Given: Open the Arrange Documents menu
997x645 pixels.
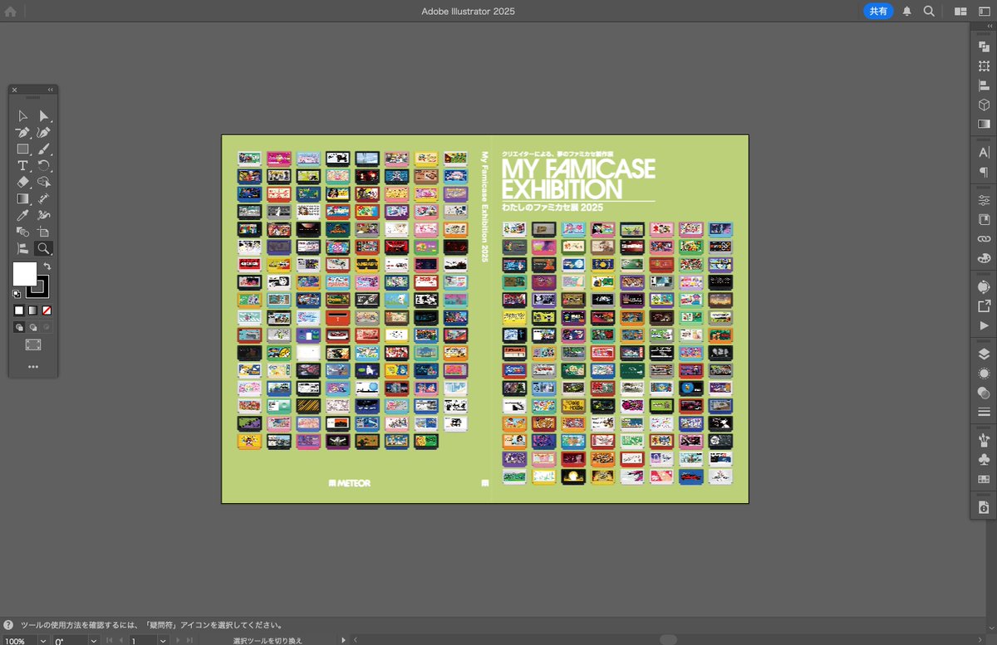Looking at the screenshot, I should [x=960, y=11].
